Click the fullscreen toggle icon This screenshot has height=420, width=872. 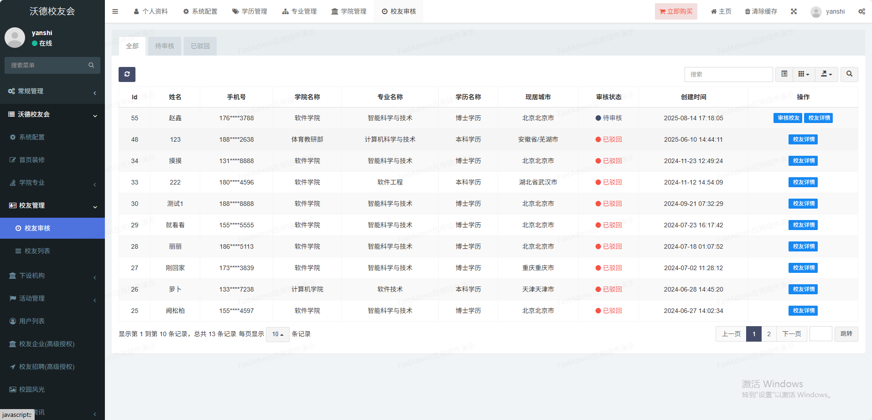click(794, 11)
